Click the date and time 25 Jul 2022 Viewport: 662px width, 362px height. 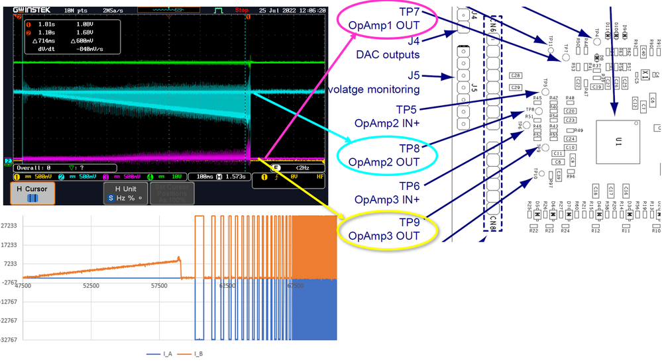coord(293,10)
